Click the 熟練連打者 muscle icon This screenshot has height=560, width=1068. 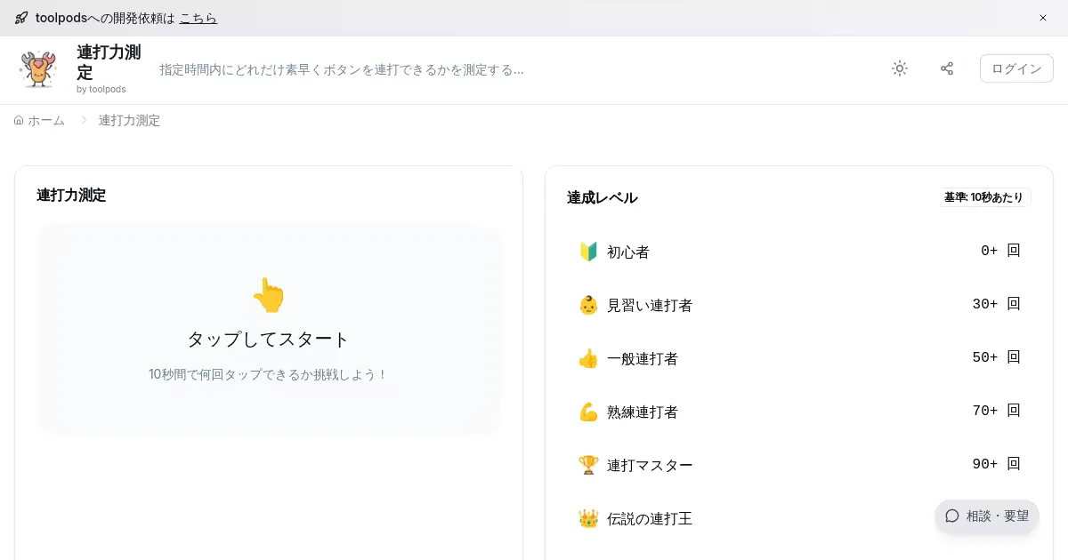(588, 412)
